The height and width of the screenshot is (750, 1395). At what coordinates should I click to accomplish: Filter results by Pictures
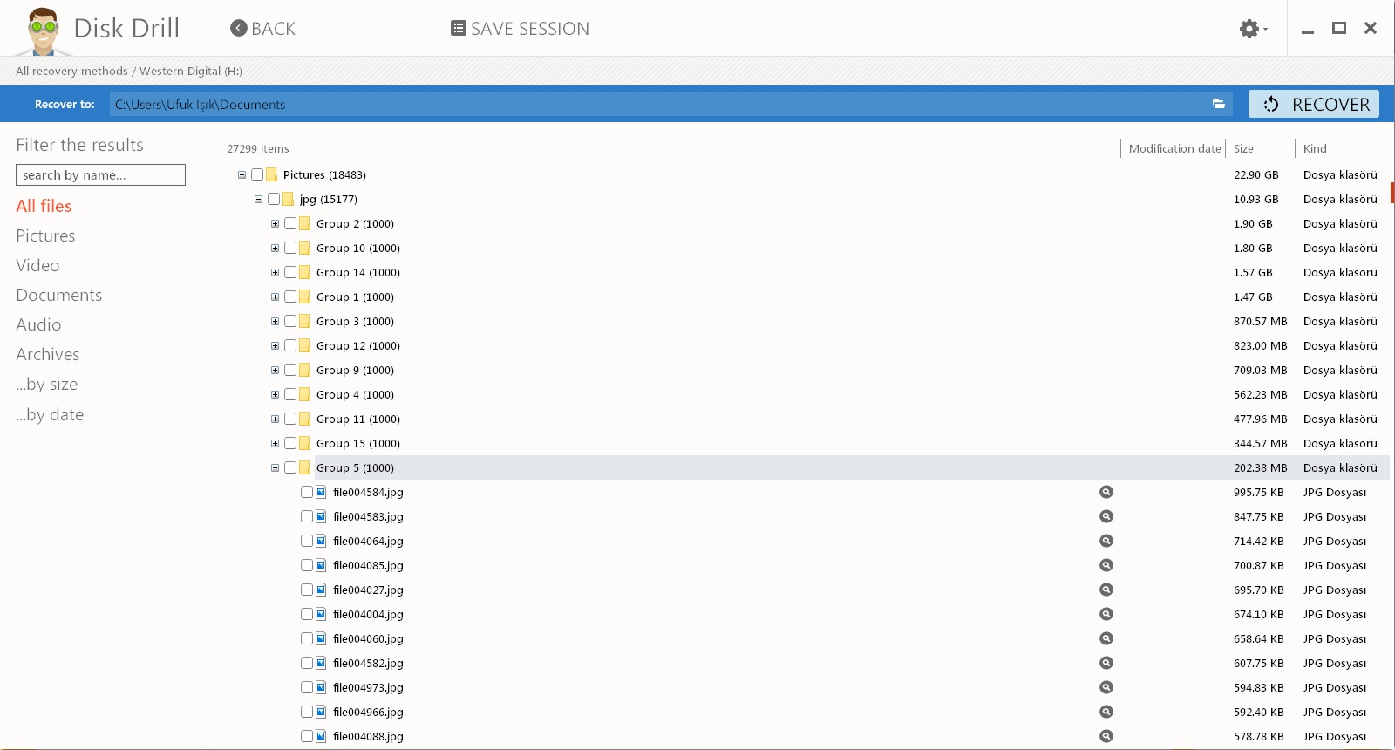coord(45,235)
